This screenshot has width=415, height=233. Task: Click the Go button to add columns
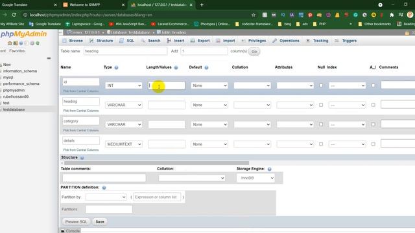(x=254, y=52)
